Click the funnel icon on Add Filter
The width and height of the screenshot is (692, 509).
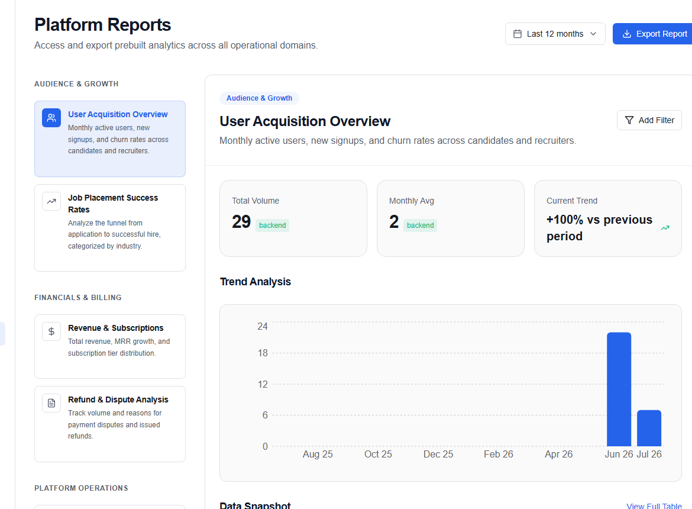[x=629, y=120]
